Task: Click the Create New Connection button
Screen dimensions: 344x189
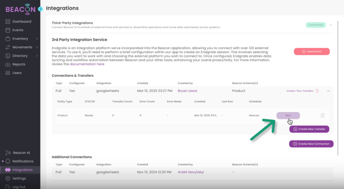Action: point(311,144)
